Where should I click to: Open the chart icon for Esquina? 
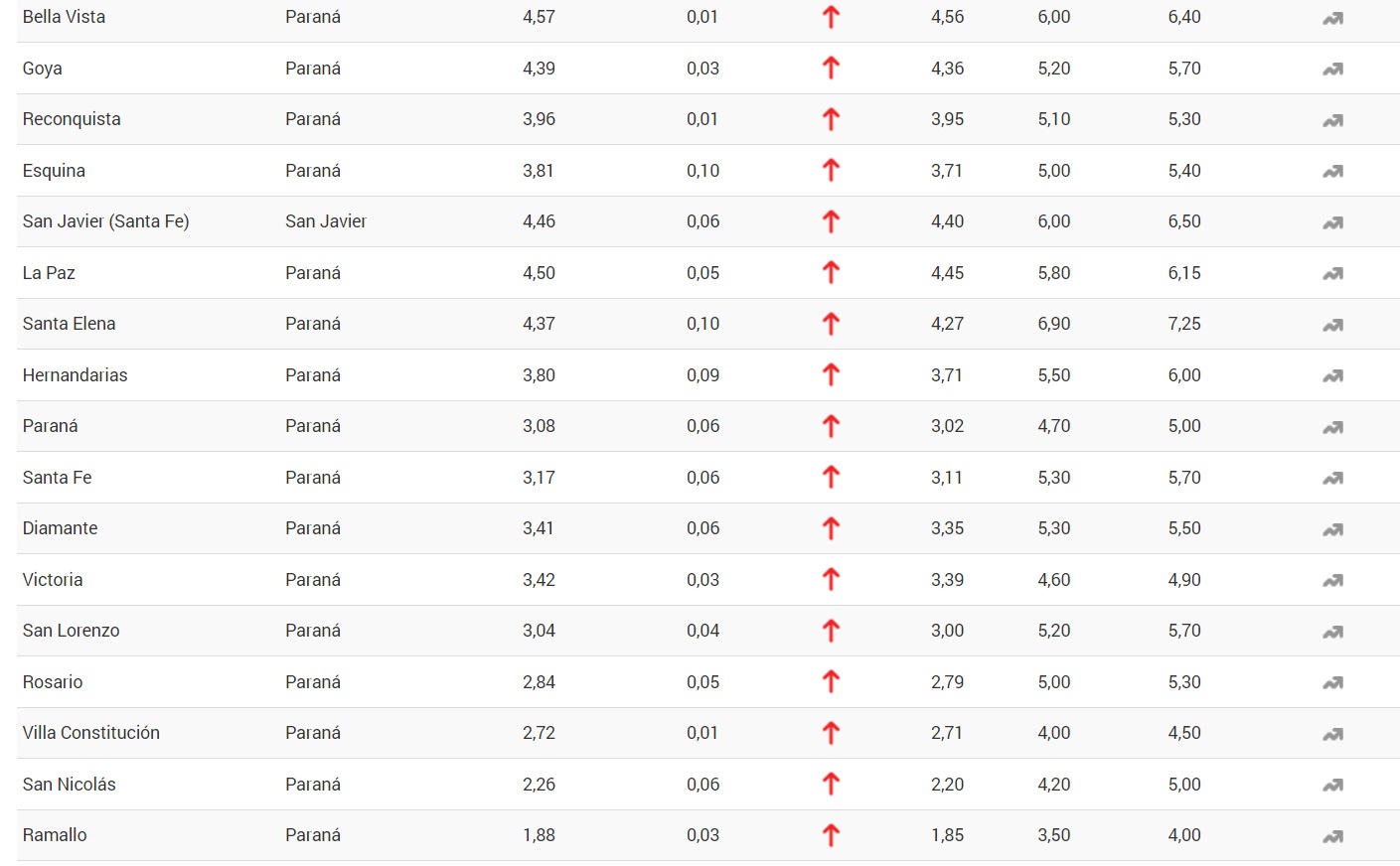coord(1332,171)
